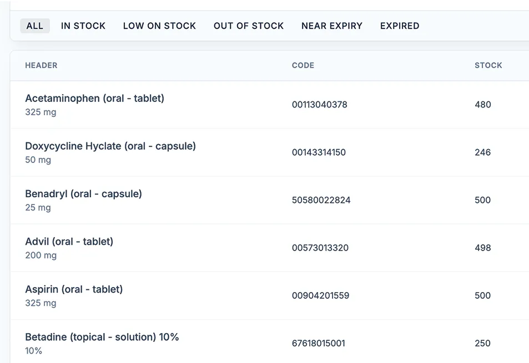View the EXPIRED items tab

[400, 25]
